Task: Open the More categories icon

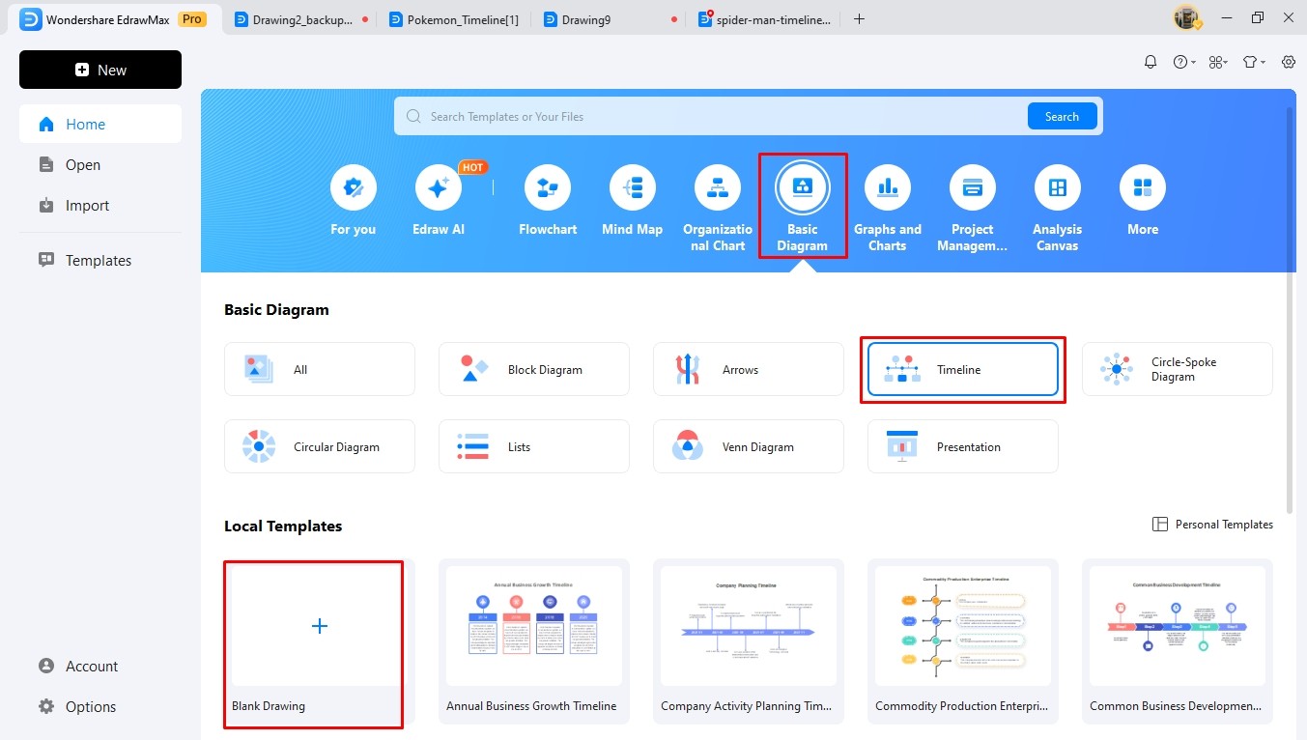Action: pyautogui.click(x=1143, y=187)
